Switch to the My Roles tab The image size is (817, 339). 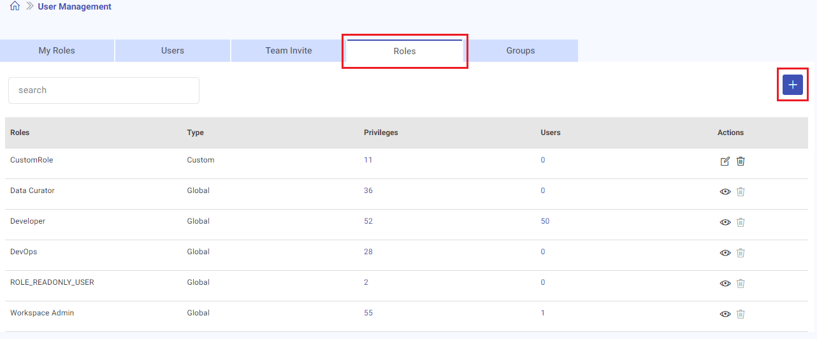[57, 51]
